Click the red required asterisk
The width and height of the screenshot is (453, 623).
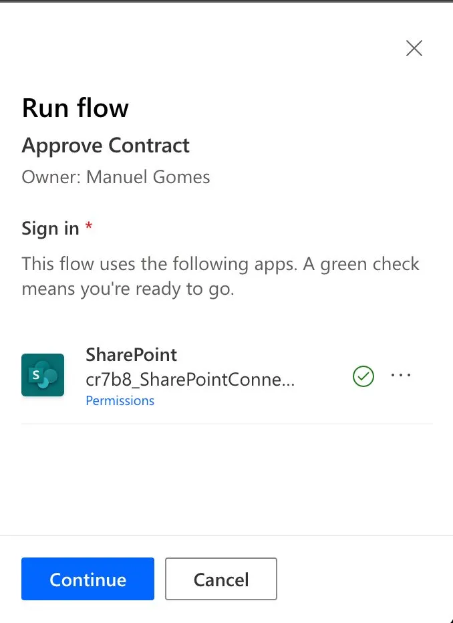(x=89, y=227)
